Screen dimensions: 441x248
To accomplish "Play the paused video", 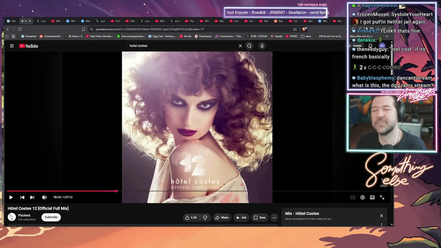I will pyautogui.click(x=11, y=197).
